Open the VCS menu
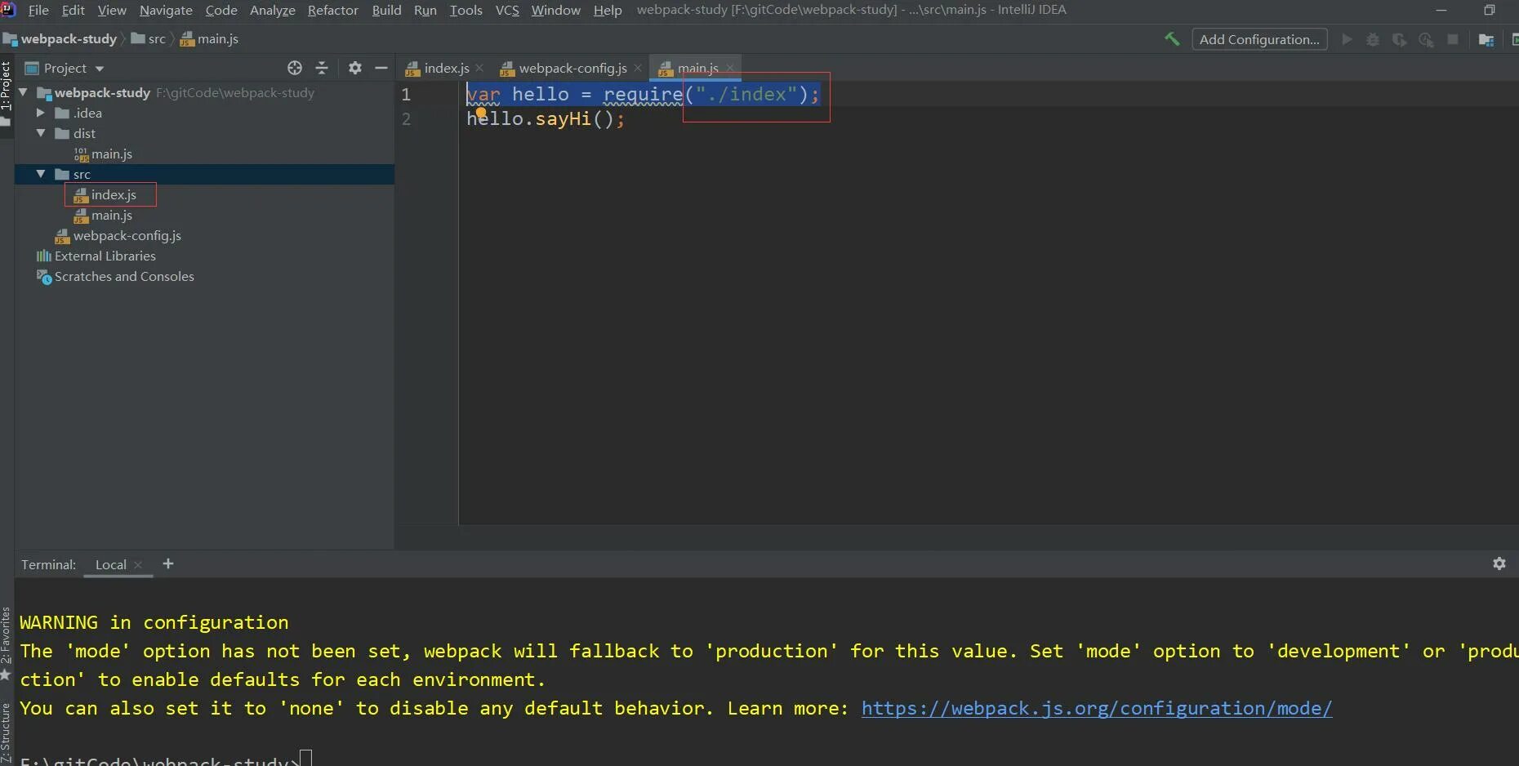Viewport: 1519px width, 766px height. pyautogui.click(x=507, y=10)
